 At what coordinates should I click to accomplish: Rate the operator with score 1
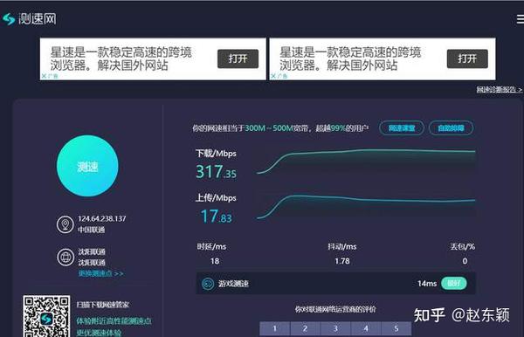(275, 328)
